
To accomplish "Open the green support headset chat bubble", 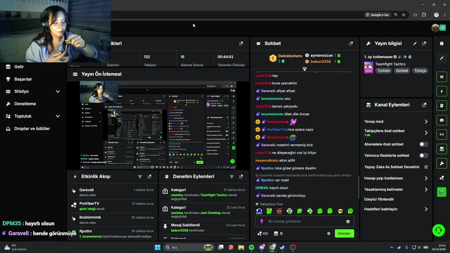I will click(438, 231).
